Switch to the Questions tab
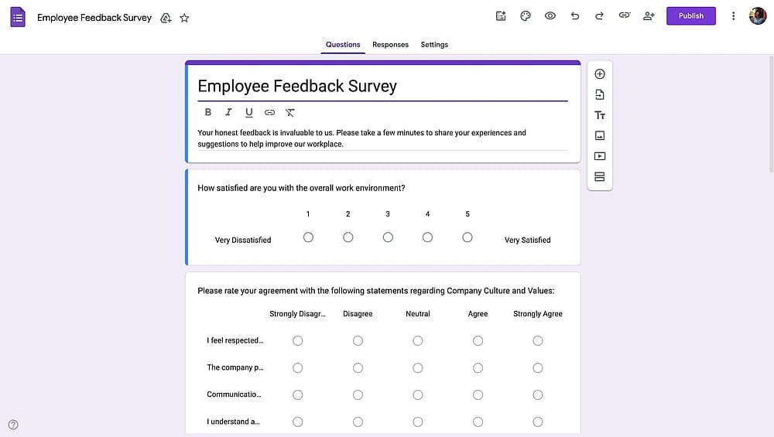The width and height of the screenshot is (774, 437). (x=343, y=44)
